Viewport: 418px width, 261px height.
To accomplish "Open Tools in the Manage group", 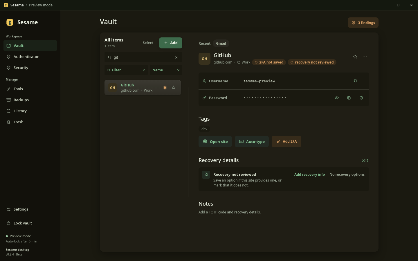I will click(30, 89).
